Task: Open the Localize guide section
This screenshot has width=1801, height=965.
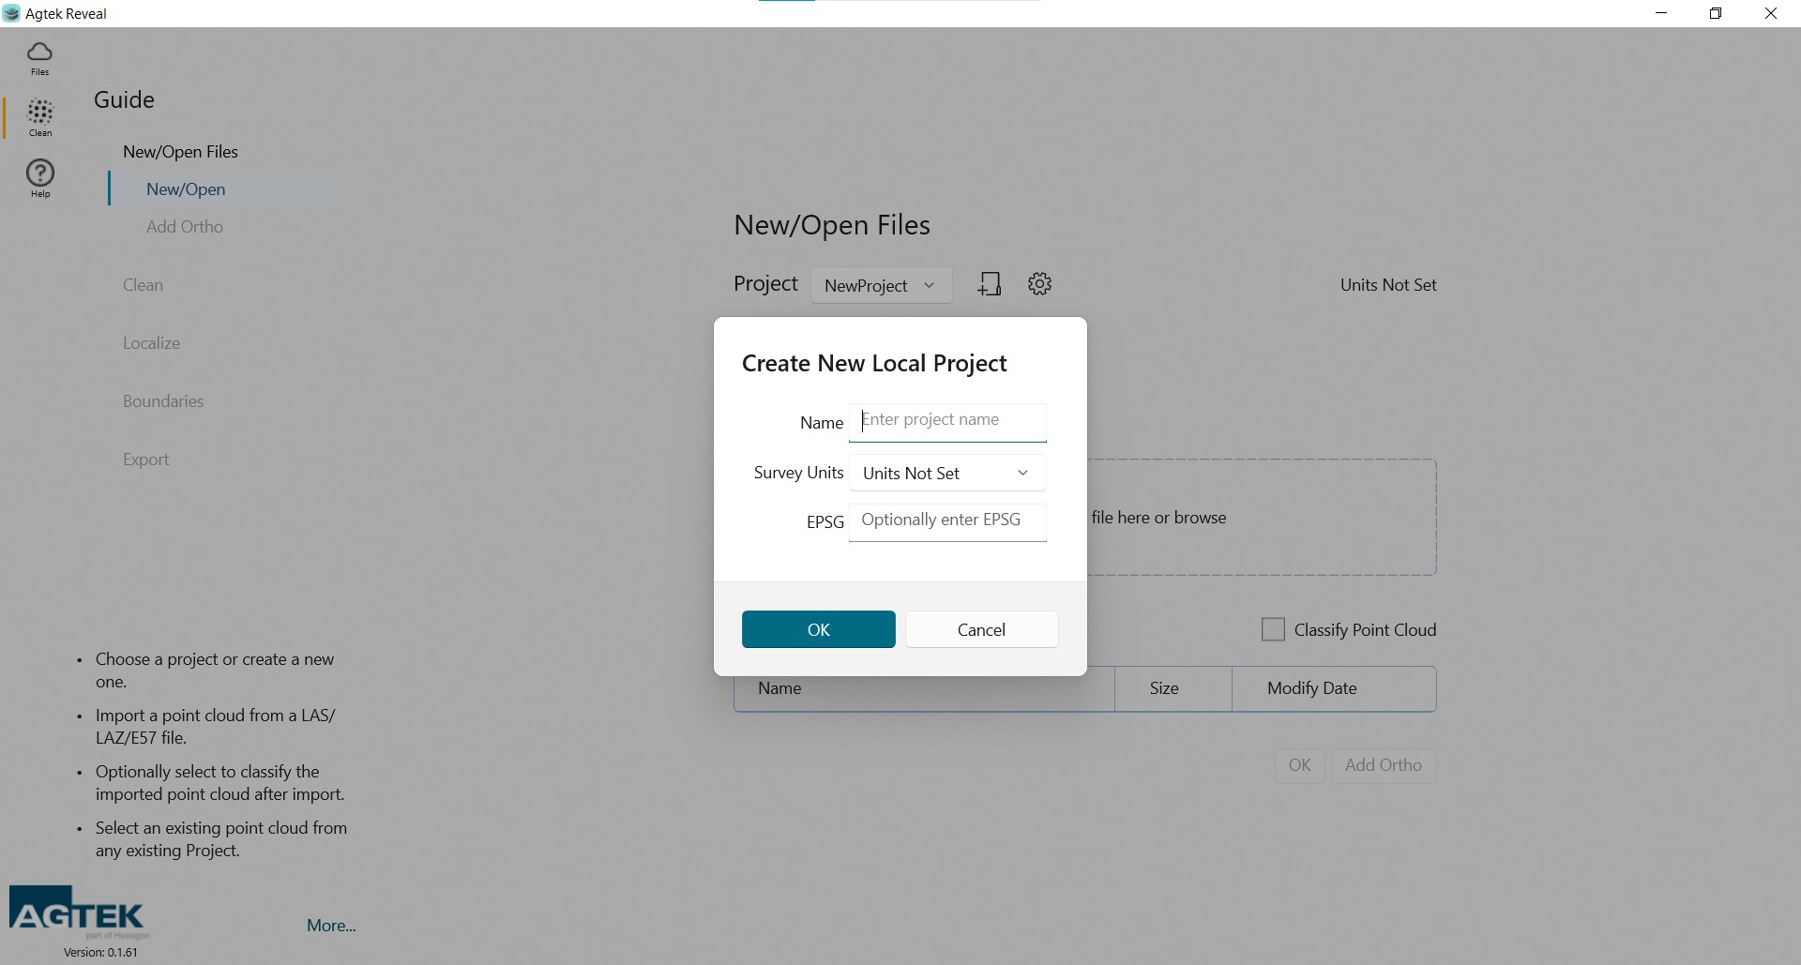Action: [x=151, y=342]
